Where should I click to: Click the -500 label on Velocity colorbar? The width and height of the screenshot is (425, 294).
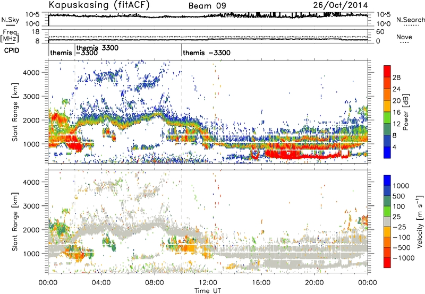402,247
